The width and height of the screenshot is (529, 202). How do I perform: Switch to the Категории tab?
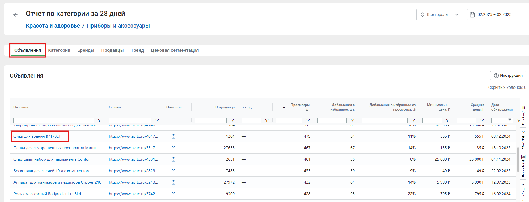pyautogui.click(x=59, y=50)
